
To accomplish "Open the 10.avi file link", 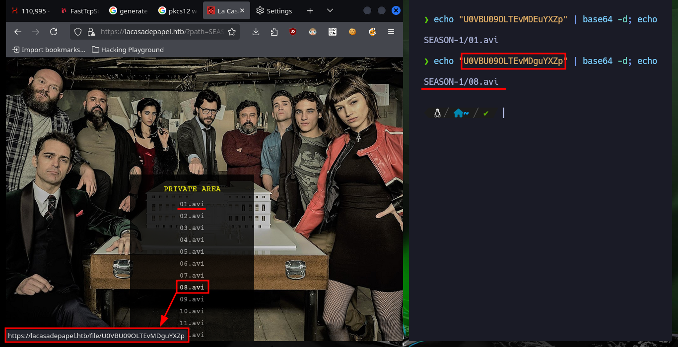I will (x=192, y=311).
